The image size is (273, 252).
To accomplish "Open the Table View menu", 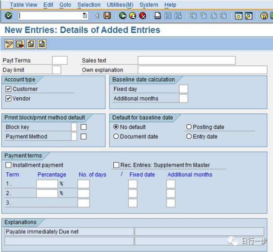I will coord(23,4).
